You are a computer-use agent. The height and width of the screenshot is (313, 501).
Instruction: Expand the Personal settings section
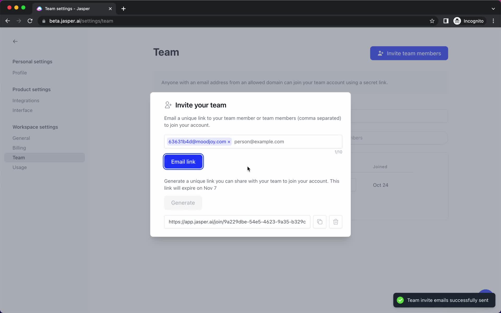[x=32, y=61]
